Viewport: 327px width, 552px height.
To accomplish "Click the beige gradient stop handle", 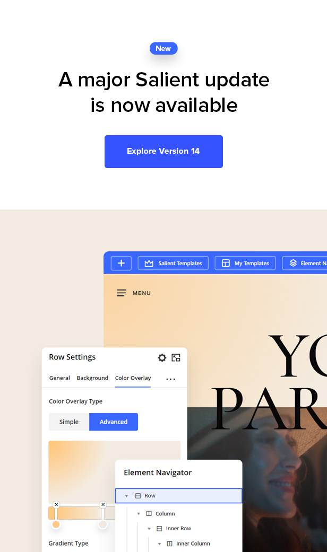I will coord(102,524).
